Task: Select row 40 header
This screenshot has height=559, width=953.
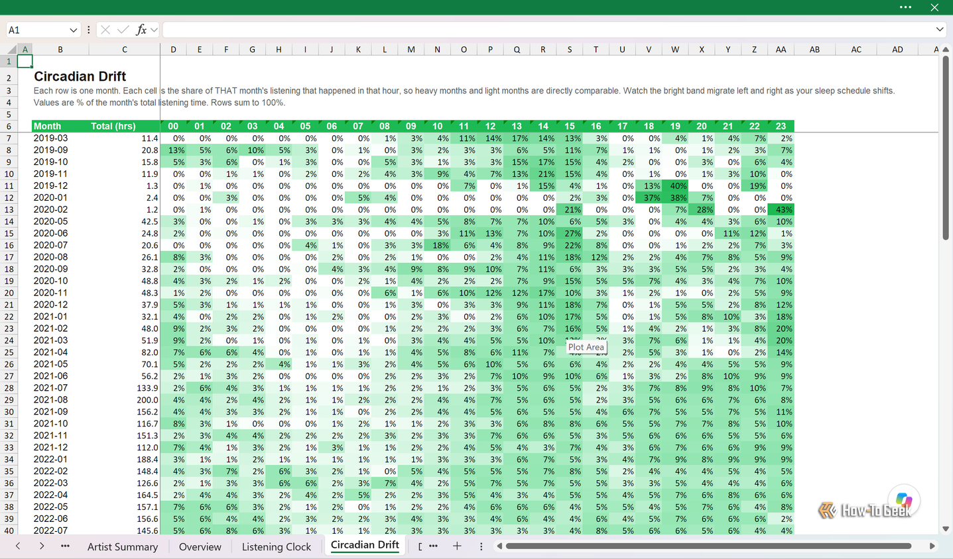Action: pyautogui.click(x=9, y=531)
